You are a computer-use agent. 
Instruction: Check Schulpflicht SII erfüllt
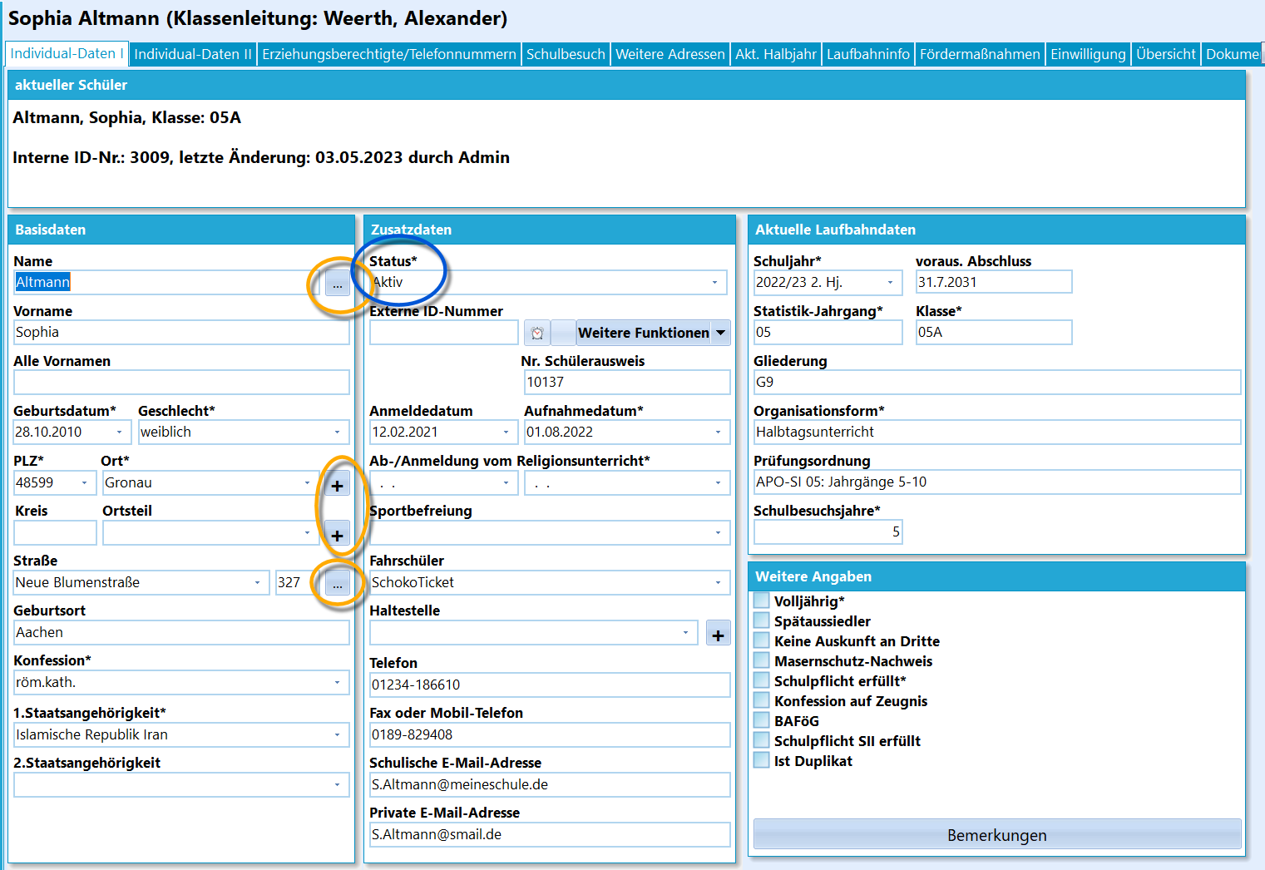(761, 740)
